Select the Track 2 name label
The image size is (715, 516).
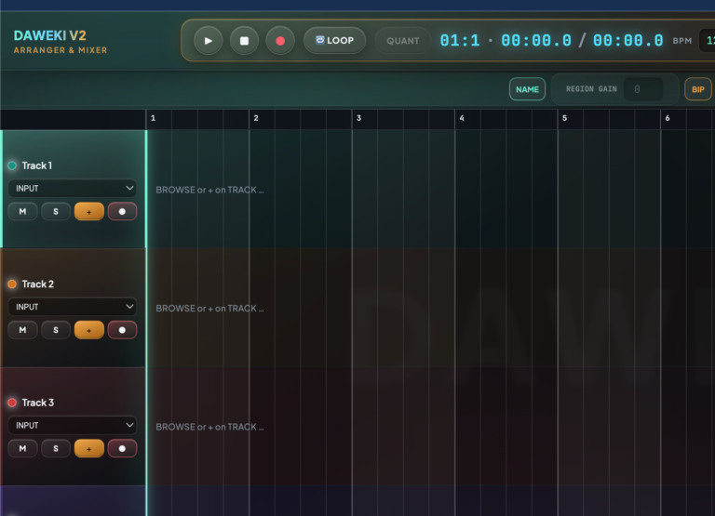38,284
